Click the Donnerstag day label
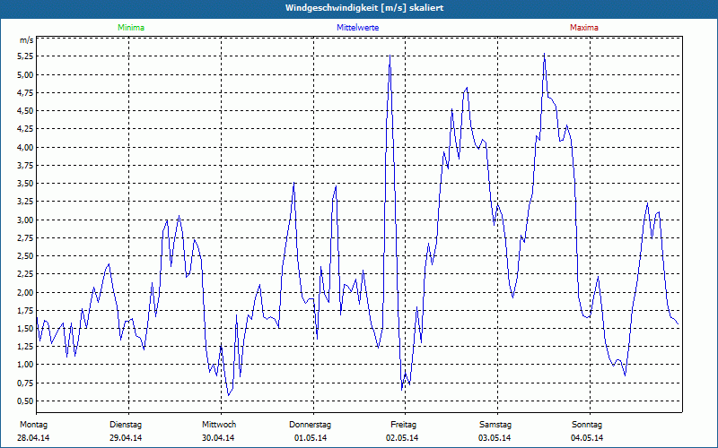This screenshot has width=718, height=448. (310, 425)
